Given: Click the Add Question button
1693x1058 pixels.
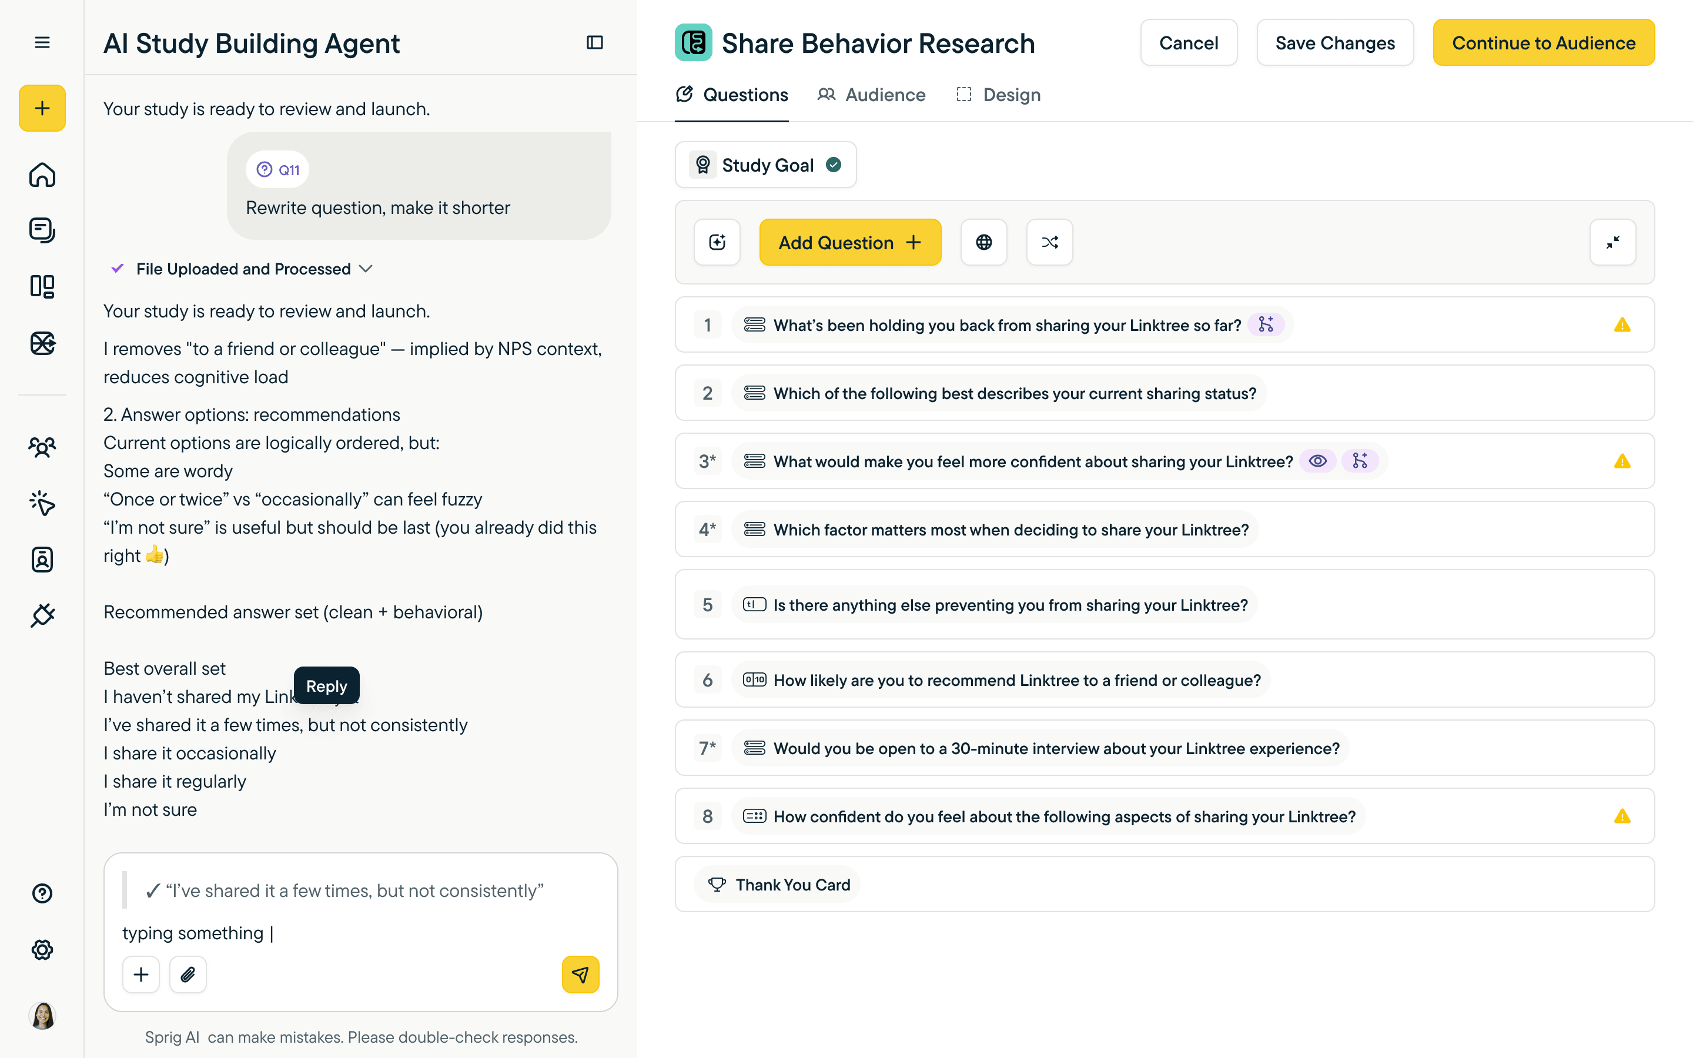Looking at the screenshot, I should coord(850,242).
